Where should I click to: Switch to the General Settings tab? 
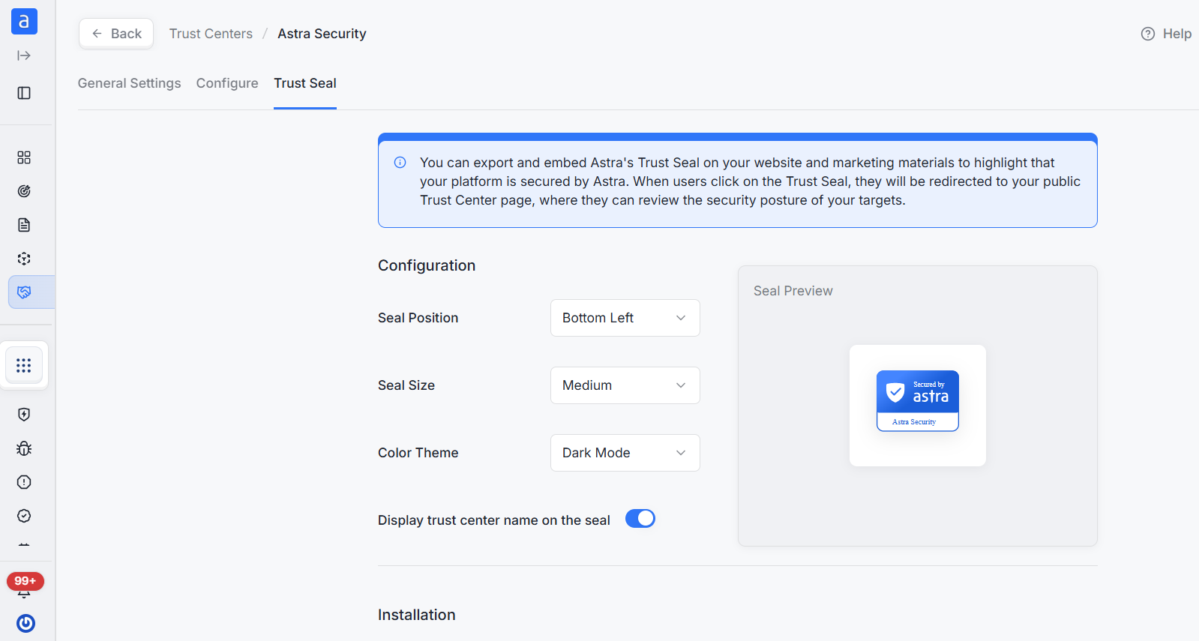coord(130,83)
